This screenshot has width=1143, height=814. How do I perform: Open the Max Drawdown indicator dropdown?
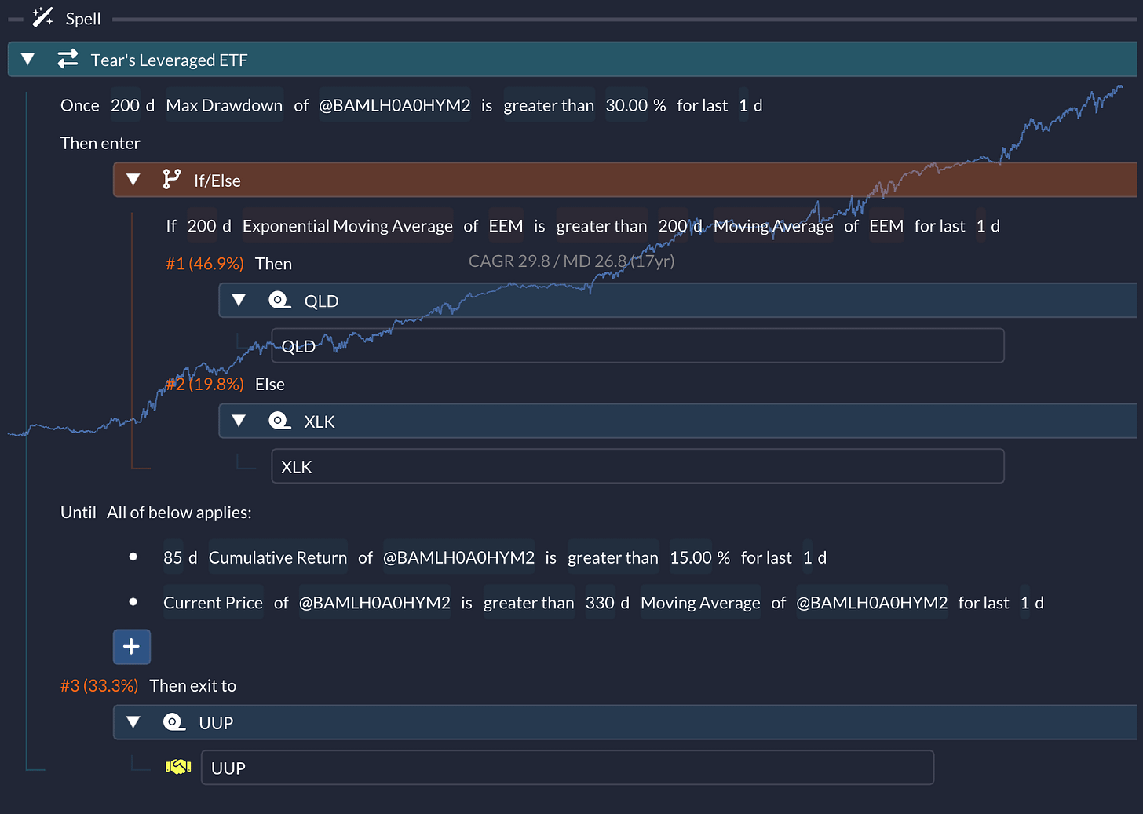[225, 105]
